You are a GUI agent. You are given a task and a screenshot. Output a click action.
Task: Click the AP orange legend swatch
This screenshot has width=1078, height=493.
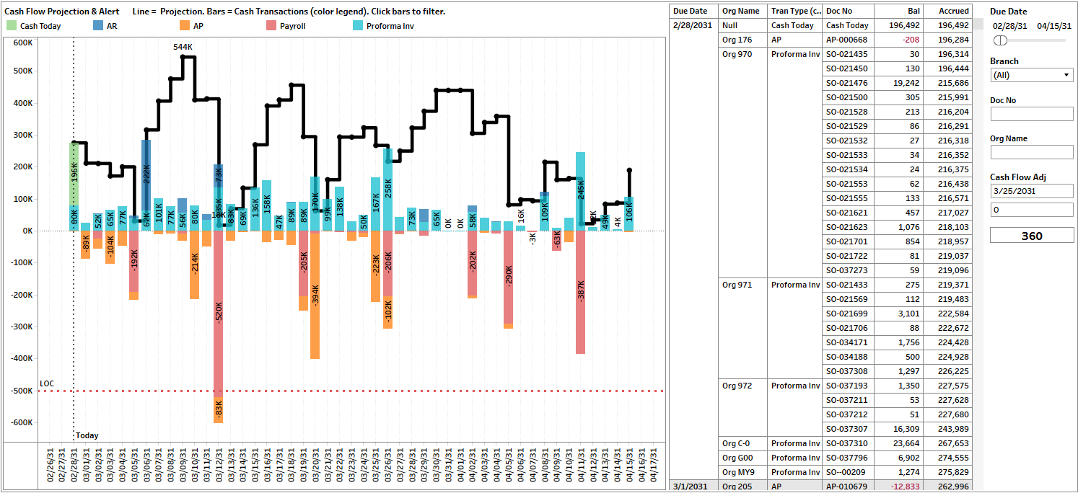[184, 26]
